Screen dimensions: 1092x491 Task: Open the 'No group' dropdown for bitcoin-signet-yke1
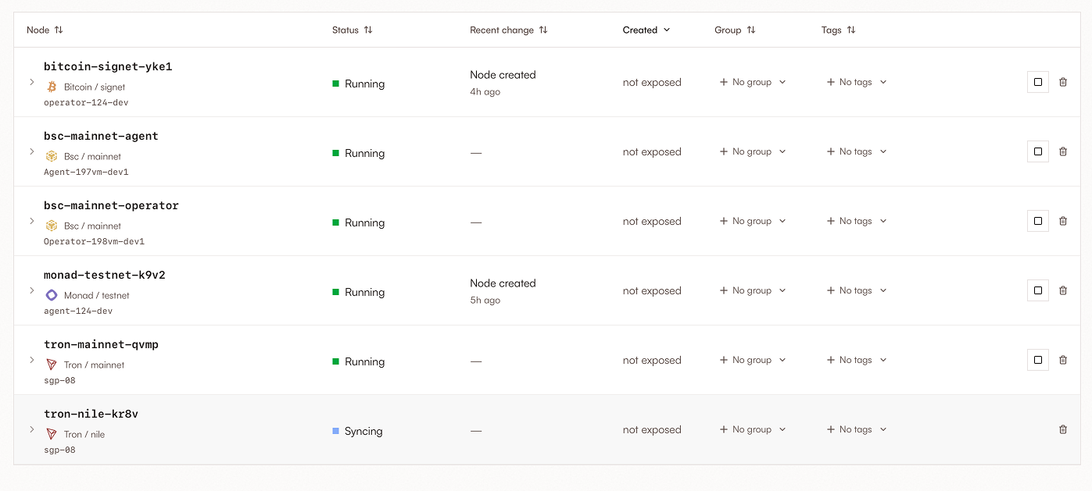(753, 82)
